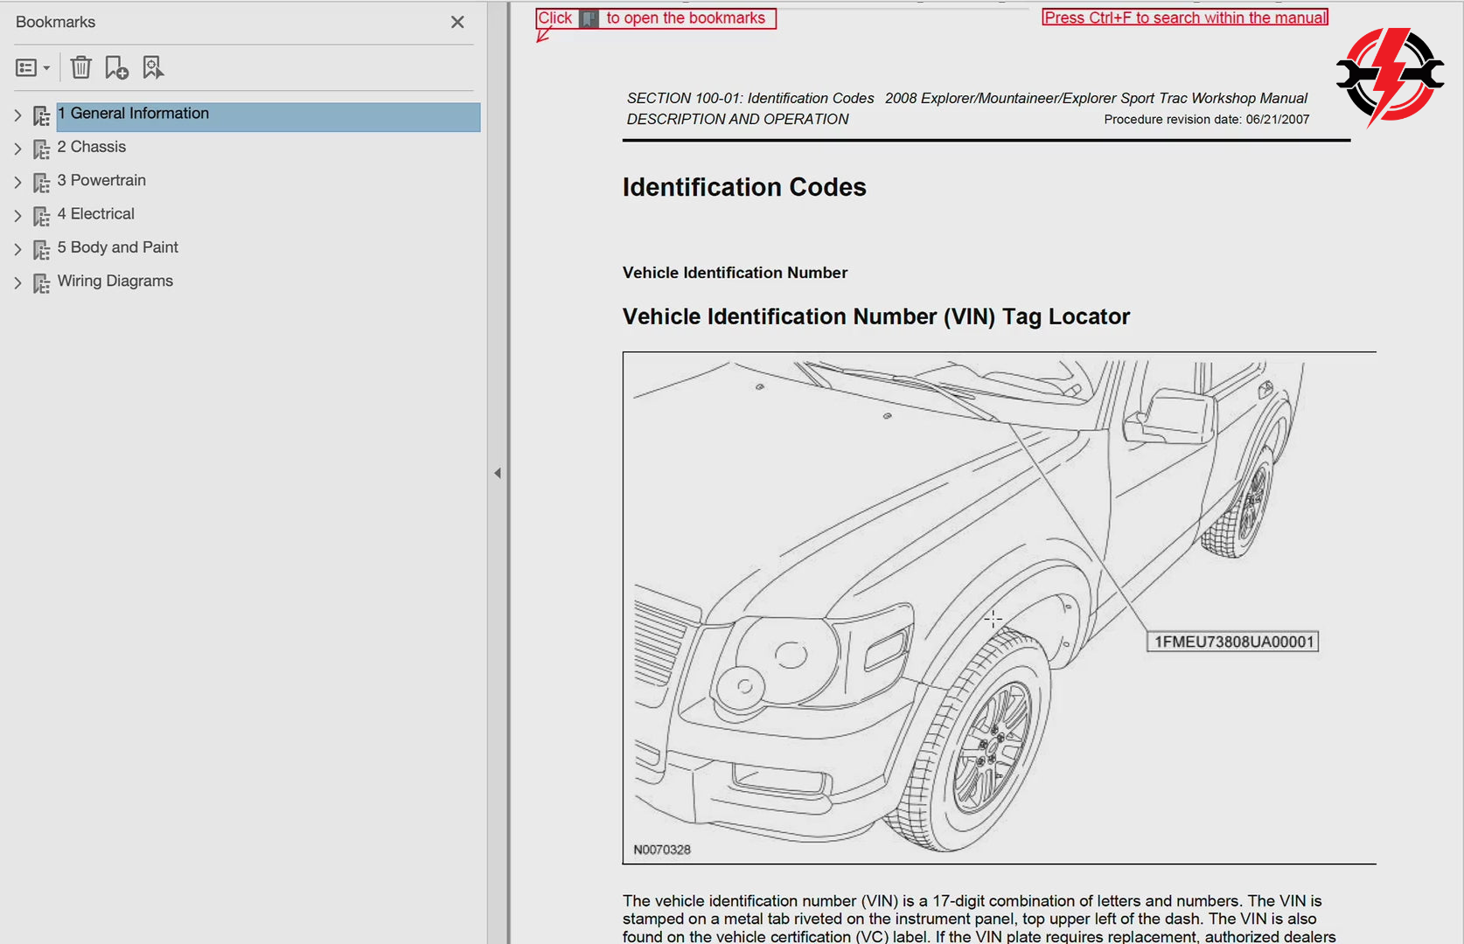
Task: Click the SECTION 100-01 header text
Action: coord(750,98)
